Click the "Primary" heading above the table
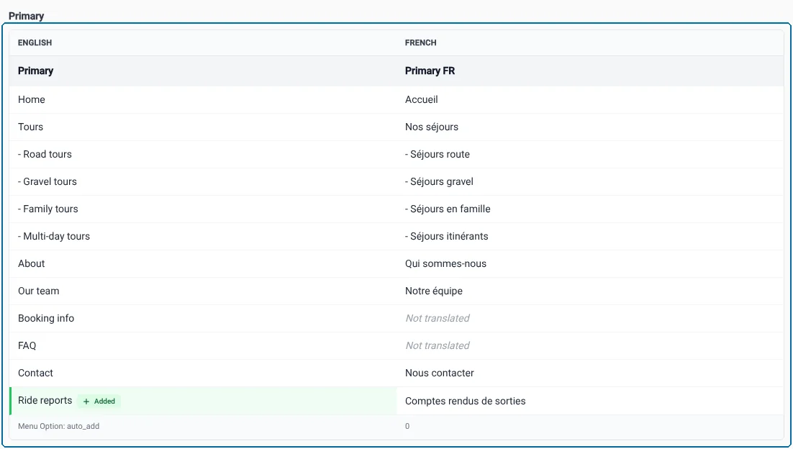Viewport: 793px width, 449px height. coord(27,16)
